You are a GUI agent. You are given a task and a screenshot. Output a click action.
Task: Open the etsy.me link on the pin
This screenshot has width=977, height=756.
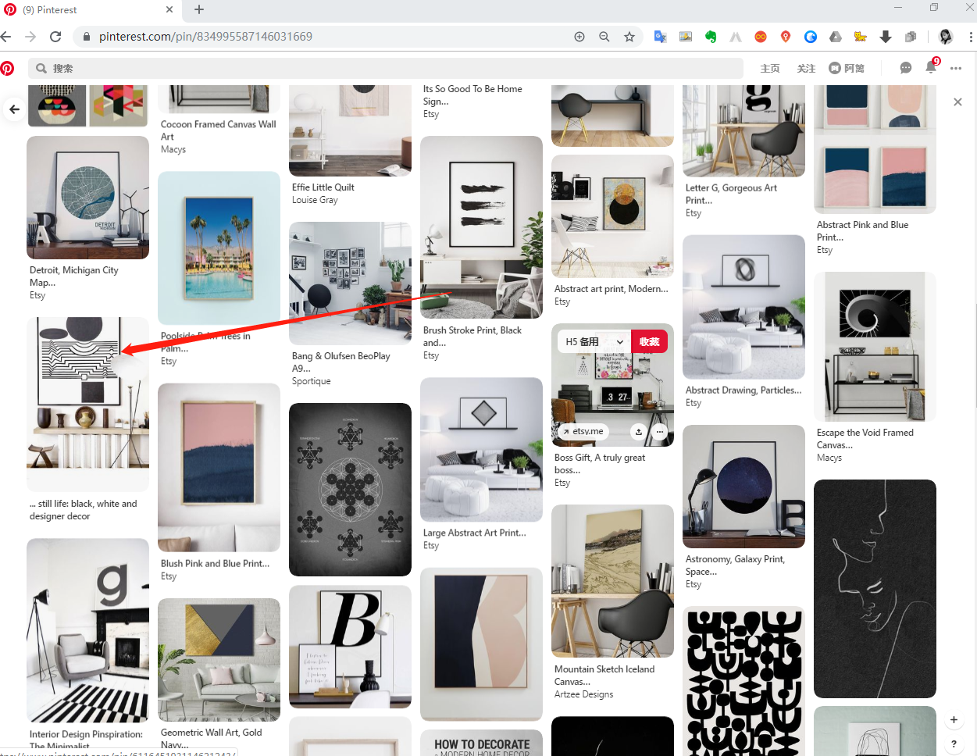pyautogui.click(x=583, y=432)
